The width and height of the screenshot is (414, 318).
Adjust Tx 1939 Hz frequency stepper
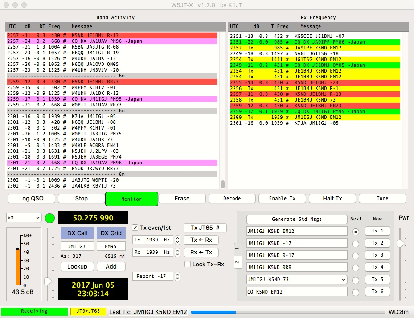178,240
